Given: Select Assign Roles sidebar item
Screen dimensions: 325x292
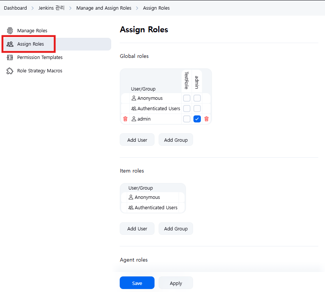Looking at the screenshot, I should pyautogui.click(x=56, y=44).
